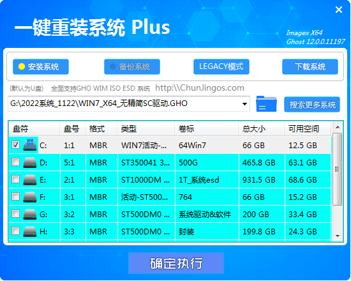Image resolution: width=351 pixels, height=281 pixels.
Task: Click the 68.6 GB free space cell
Action: coord(308,180)
